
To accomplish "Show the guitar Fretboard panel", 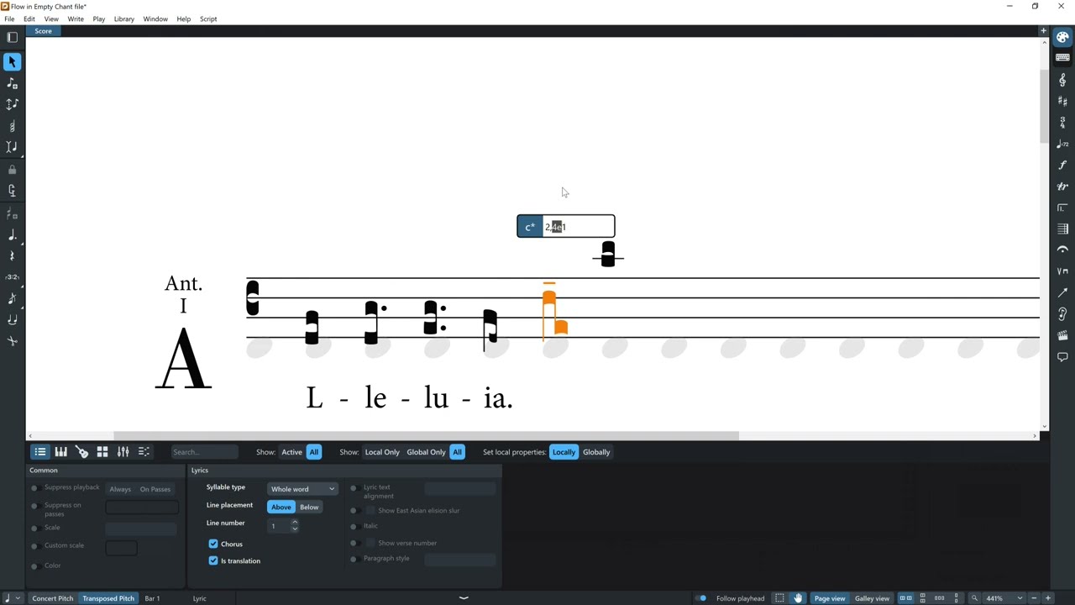I will pos(81,452).
